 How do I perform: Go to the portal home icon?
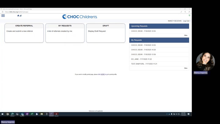coord(18,16)
